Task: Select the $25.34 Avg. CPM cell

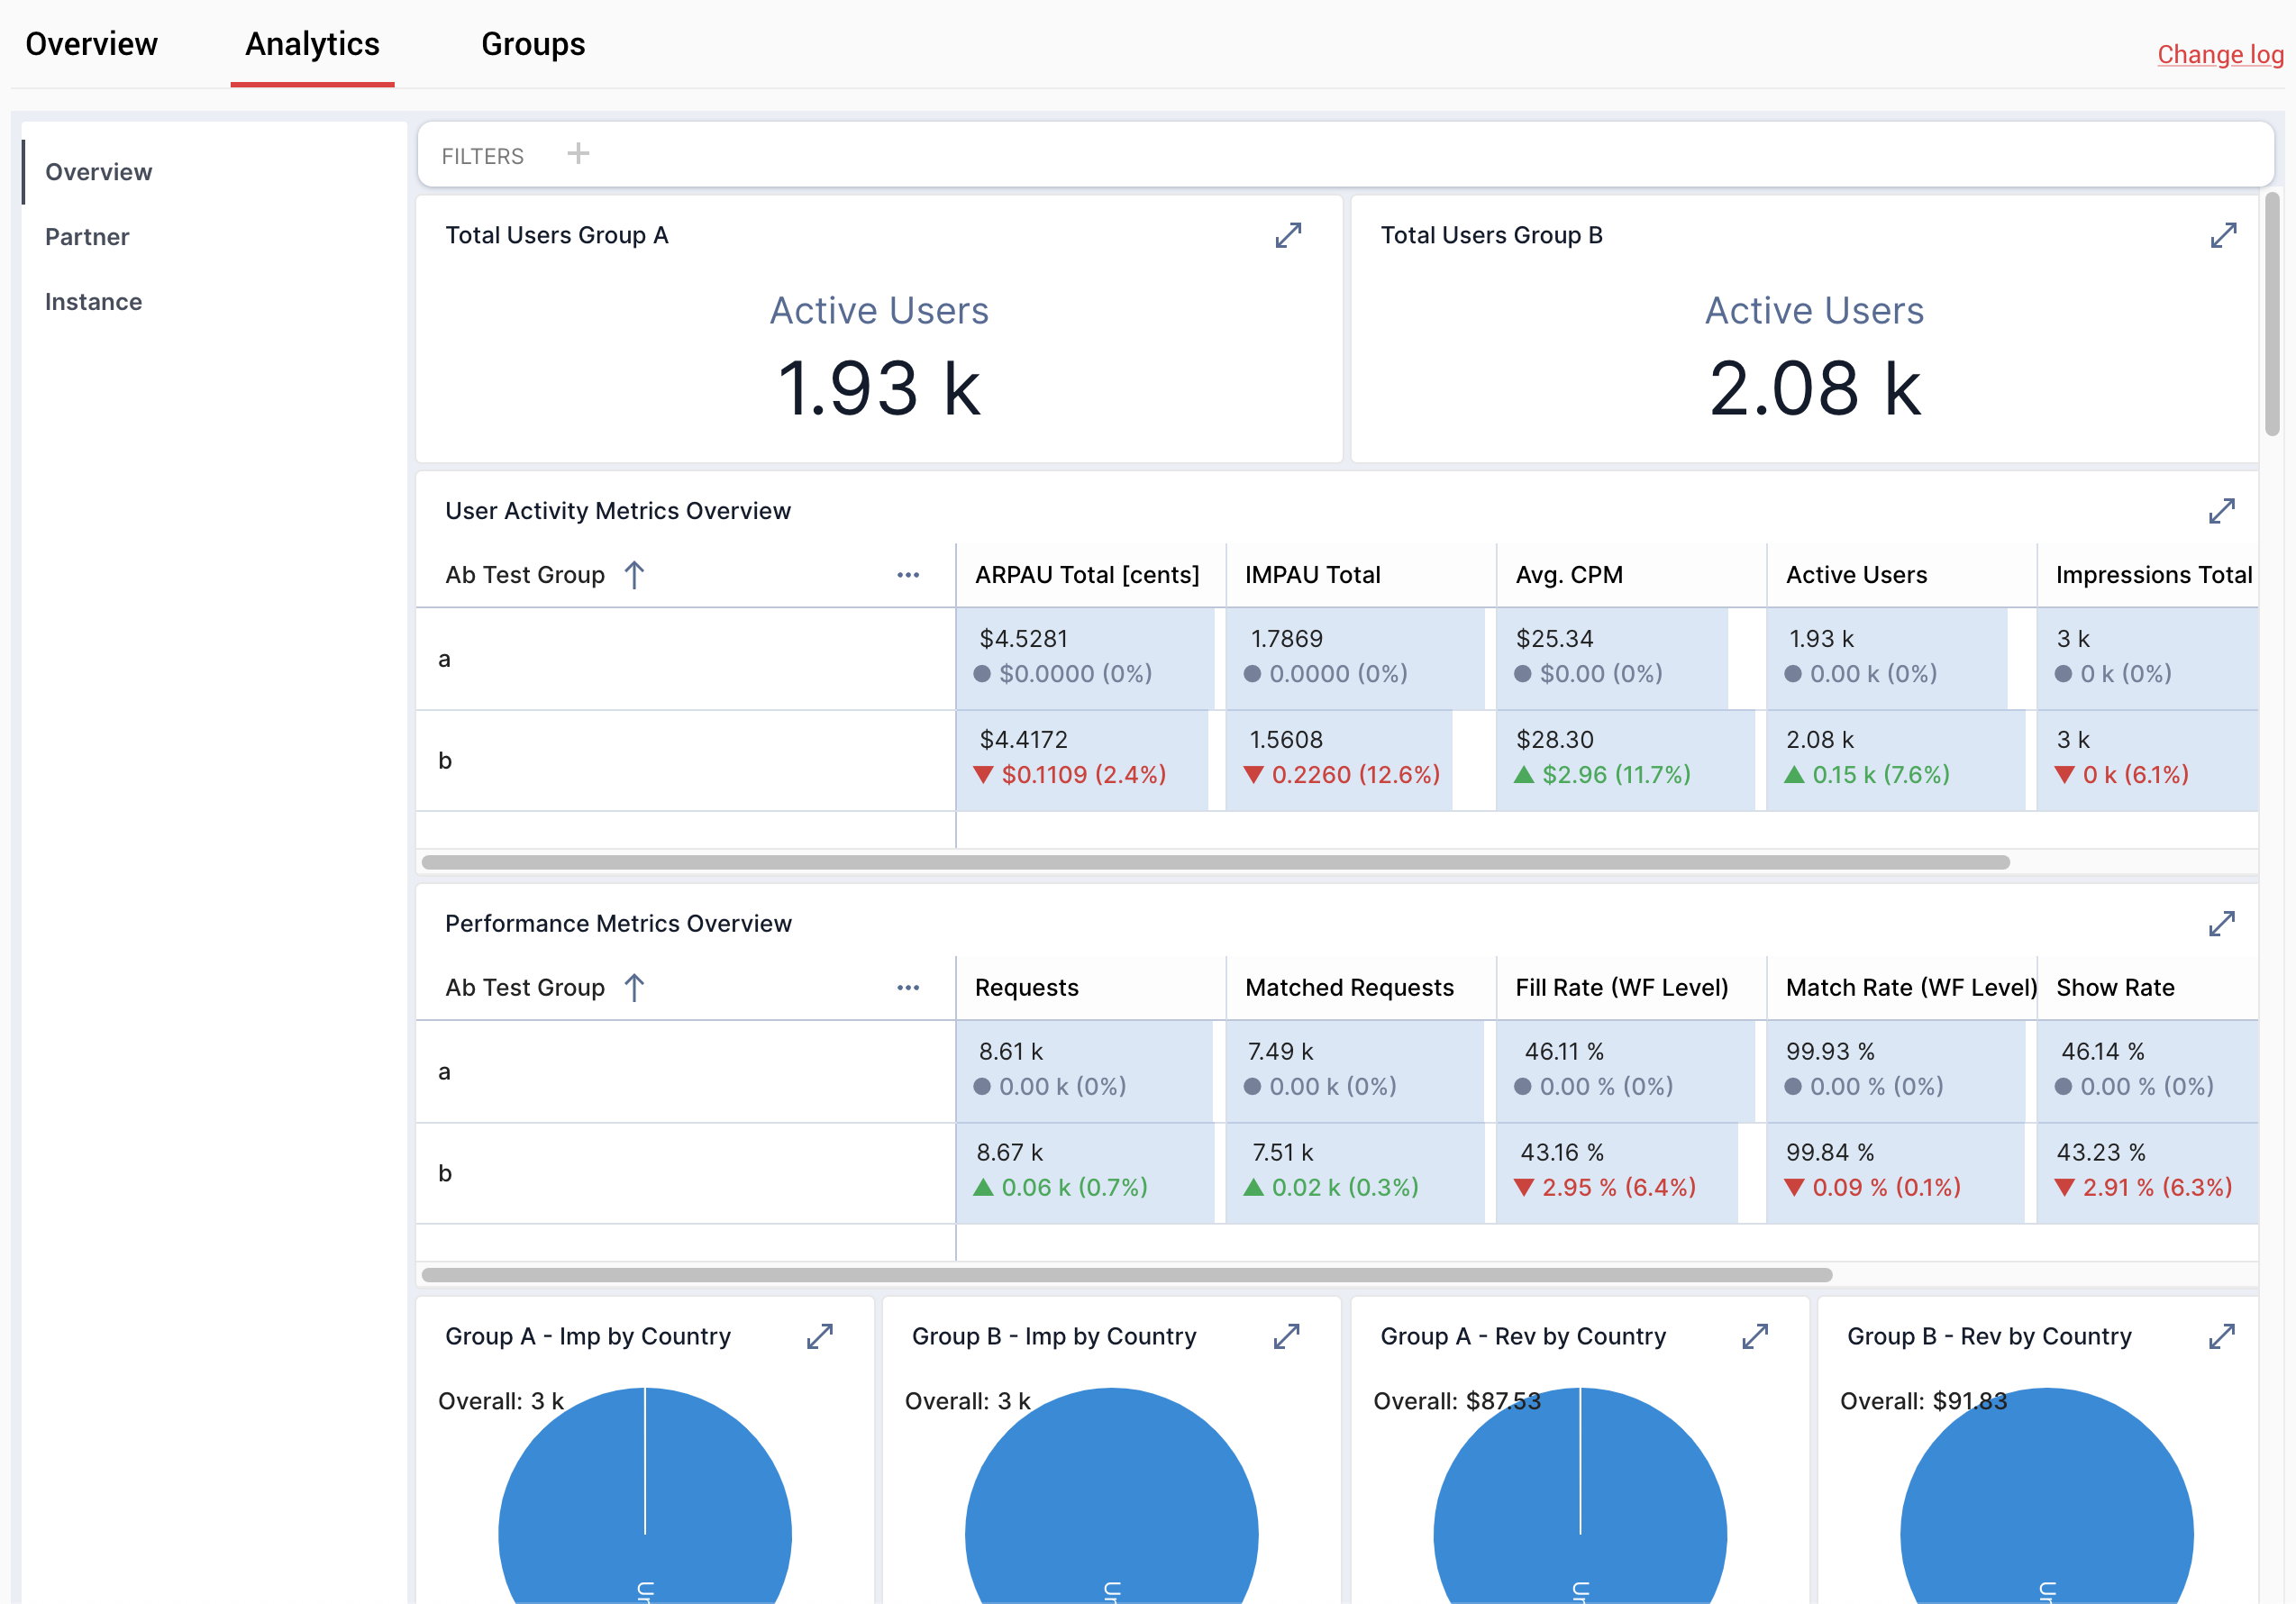Action: tap(1631, 658)
